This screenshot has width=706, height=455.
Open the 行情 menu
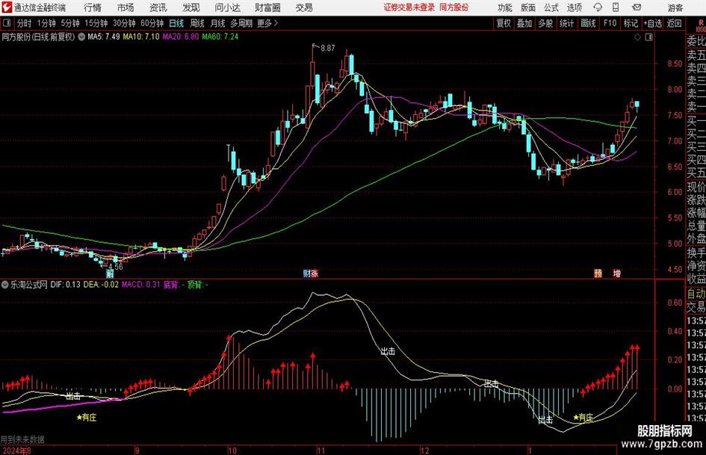[93, 7]
